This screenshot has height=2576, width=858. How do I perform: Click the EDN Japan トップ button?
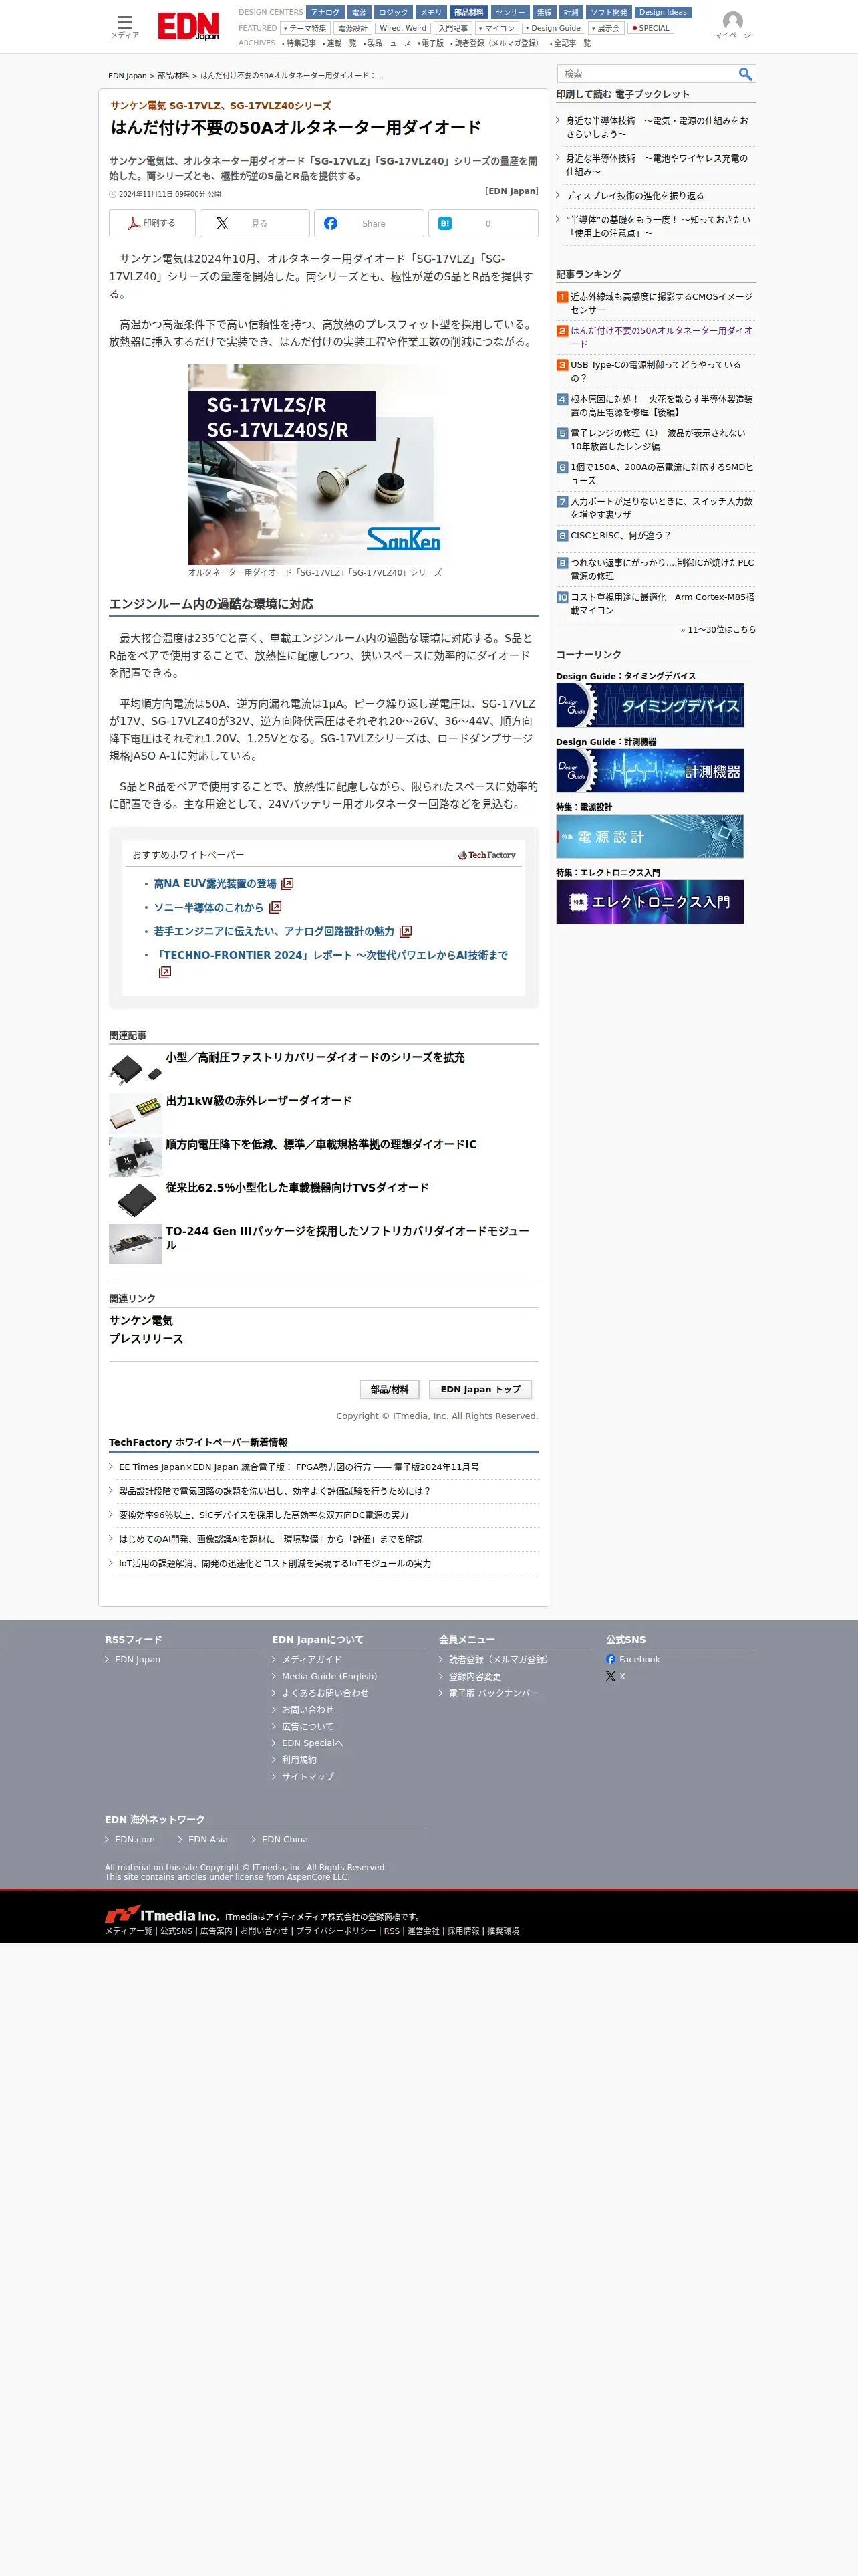(480, 1389)
